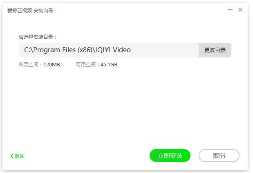Close the iQIYI setup wizard
Image resolution: width=253 pixels, height=173 pixels.
[240, 10]
